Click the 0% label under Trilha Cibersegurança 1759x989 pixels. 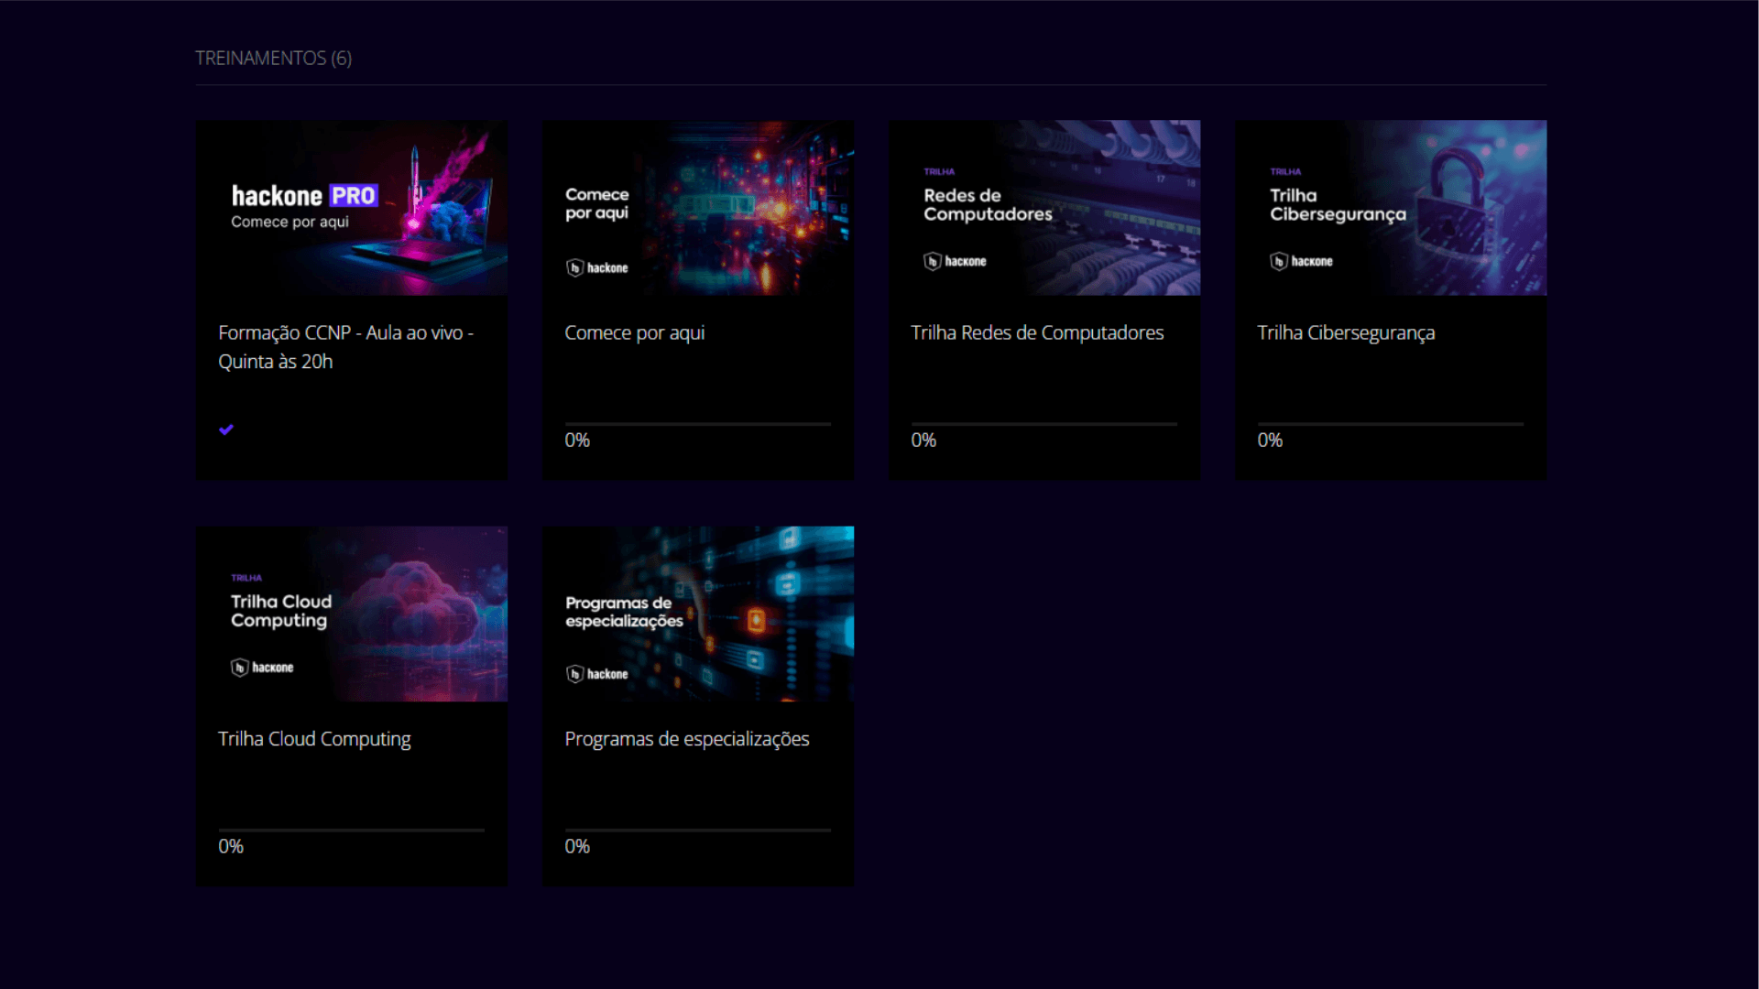pos(1270,440)
